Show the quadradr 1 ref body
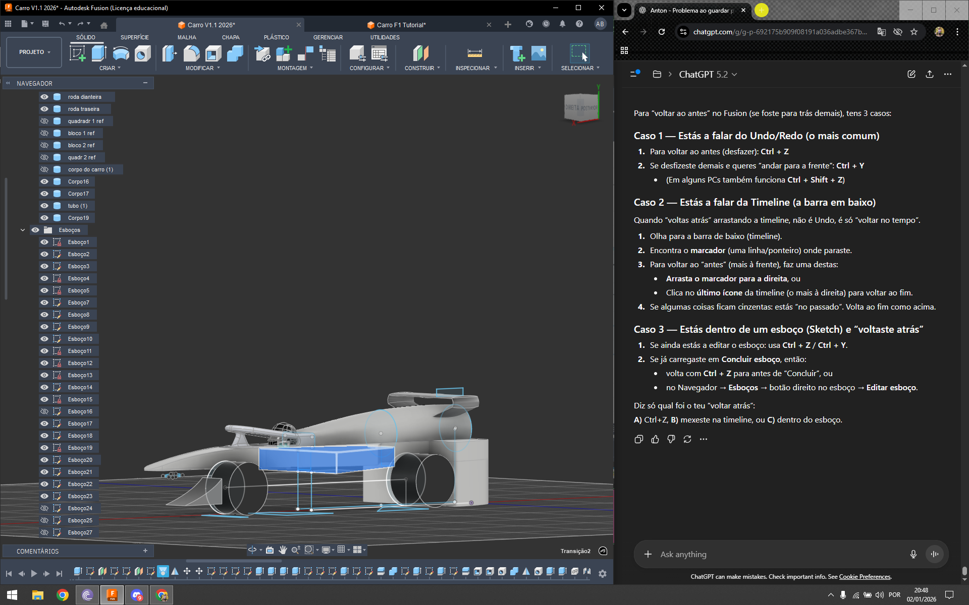Screen dimensions: 969x605 pos(44,121)
